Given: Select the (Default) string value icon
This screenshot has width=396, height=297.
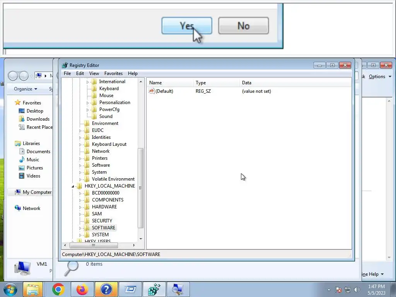Looking at the screenshot, I should [x=152, y=91].
